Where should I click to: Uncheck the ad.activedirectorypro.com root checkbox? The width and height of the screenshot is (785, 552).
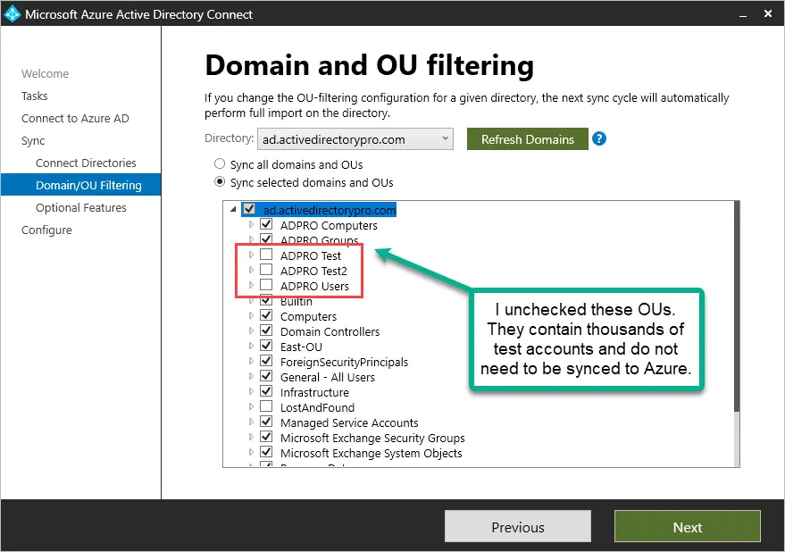249,209
